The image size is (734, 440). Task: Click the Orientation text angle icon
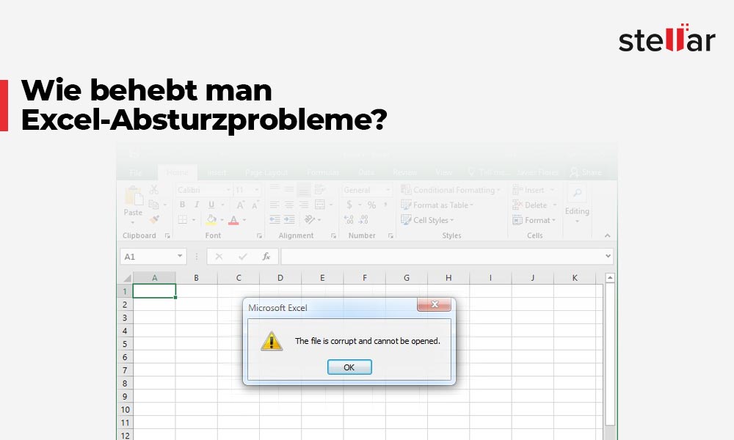[x=309, y=219]
